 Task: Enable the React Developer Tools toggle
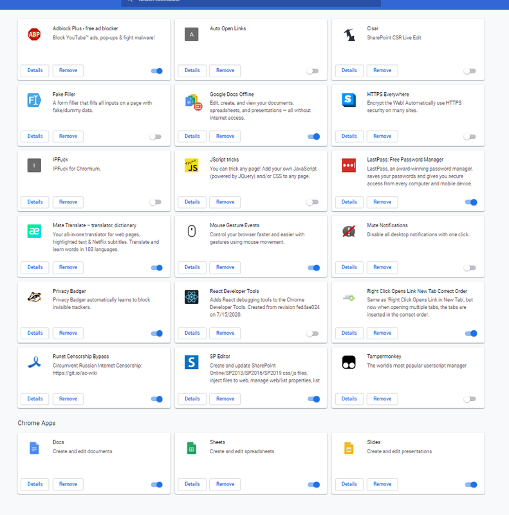click(x=313, y=333)
